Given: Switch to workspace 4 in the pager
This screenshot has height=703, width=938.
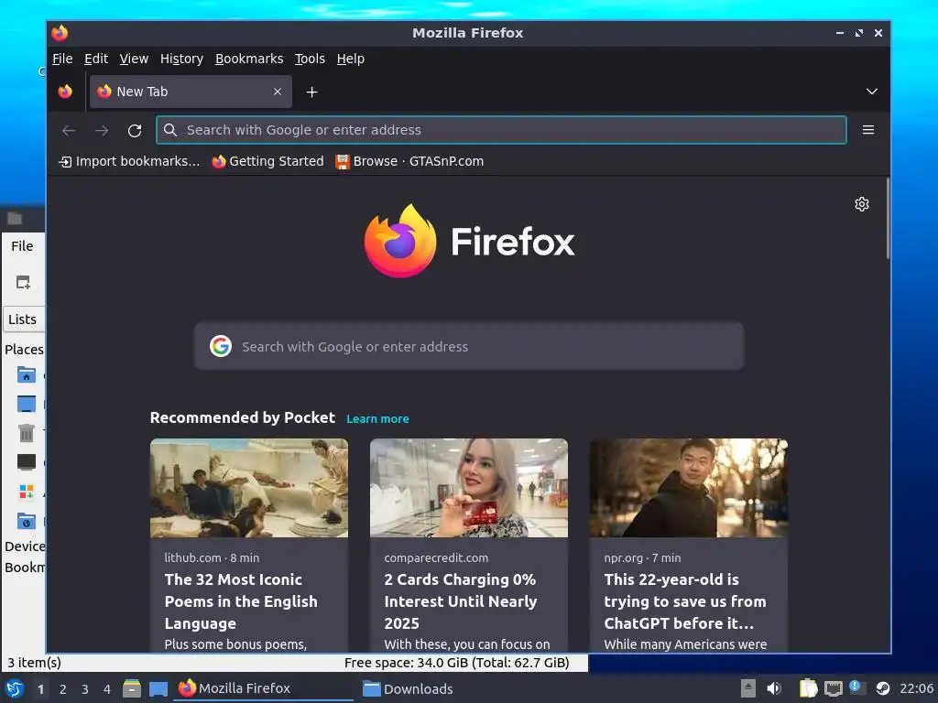Looking at the screenshot, I should coord(107,689).
